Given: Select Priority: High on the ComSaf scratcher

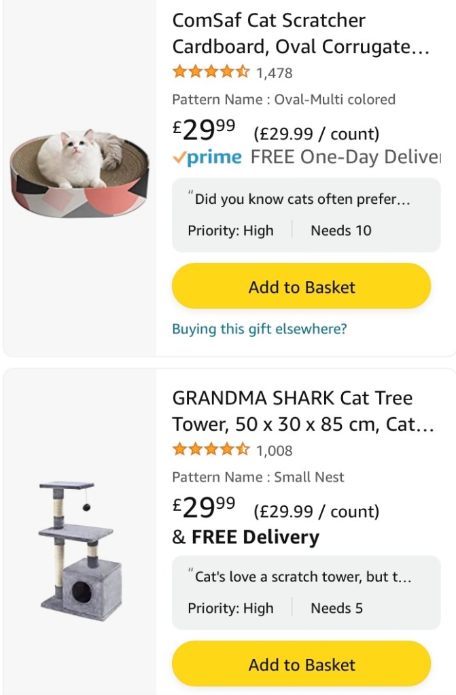Looking at the screenshot, I should (x=230, y=230).
